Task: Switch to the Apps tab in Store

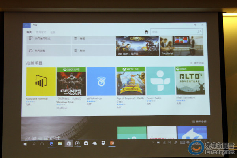Action: pyautogui.click(x=41, y=32)
